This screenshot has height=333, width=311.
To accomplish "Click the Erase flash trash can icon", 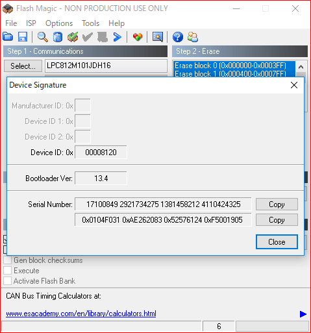I will coord(58,37).
